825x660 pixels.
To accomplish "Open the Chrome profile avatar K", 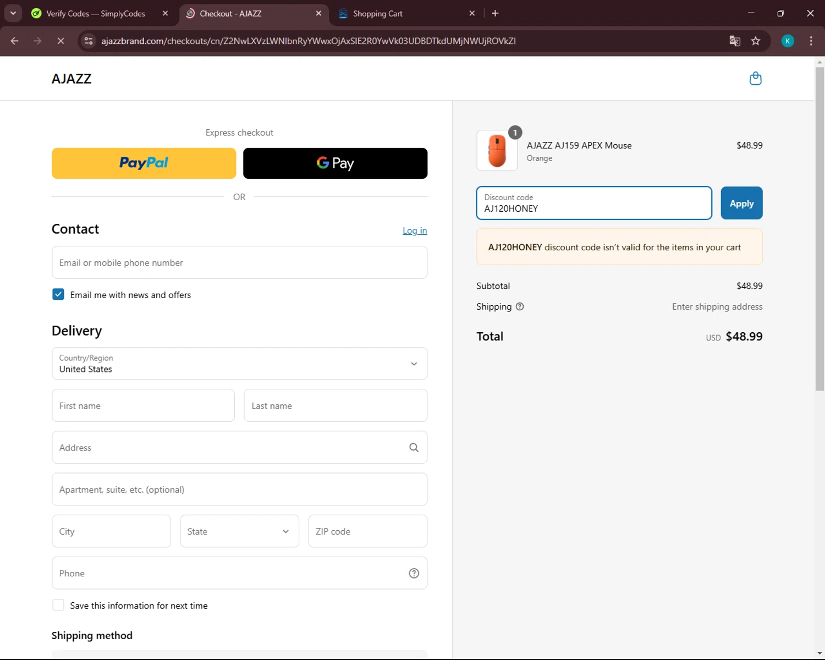I will [x=788, y=41].
